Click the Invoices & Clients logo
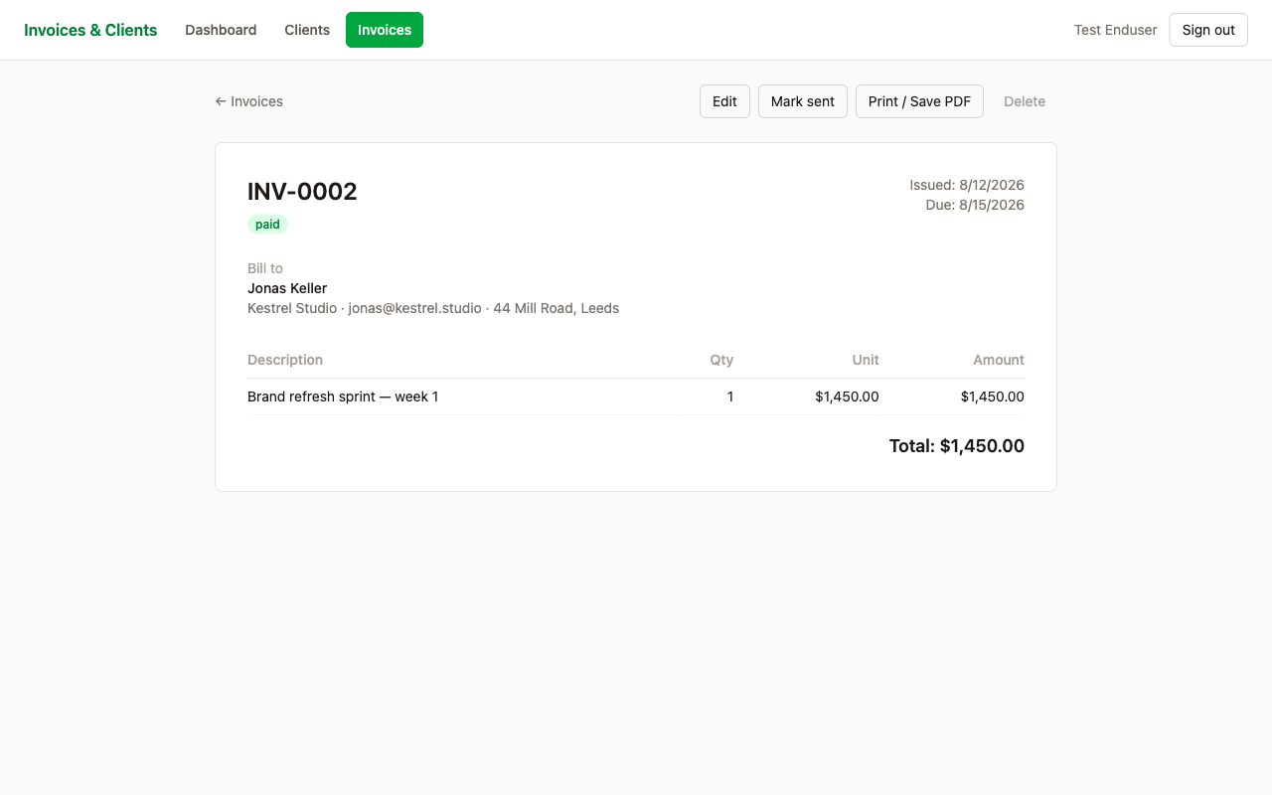The image size is (1272, 795). (x=90, y=30)
